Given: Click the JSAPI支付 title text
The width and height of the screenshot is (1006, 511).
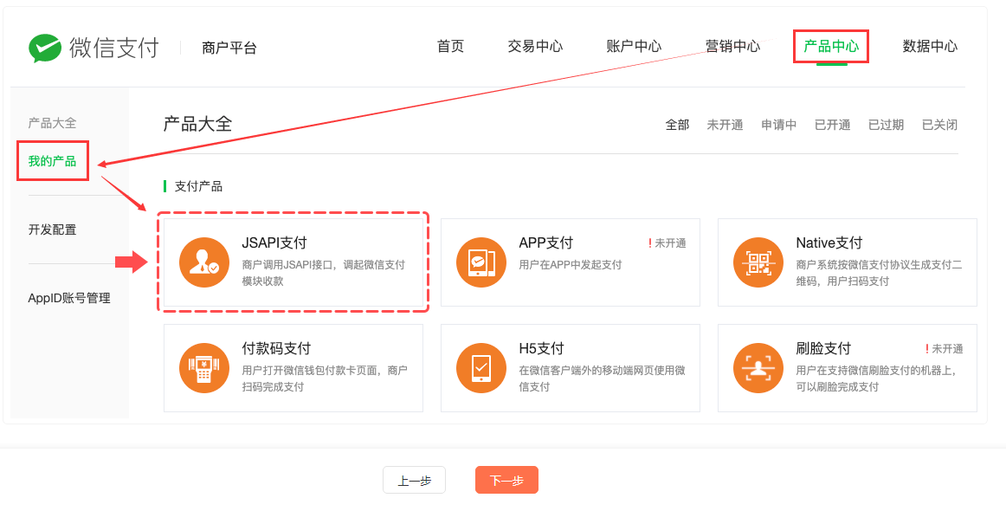Looking at the screenshot, I should coord(274,243).
